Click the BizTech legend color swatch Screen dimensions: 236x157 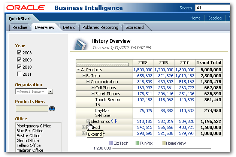(111, 143)
